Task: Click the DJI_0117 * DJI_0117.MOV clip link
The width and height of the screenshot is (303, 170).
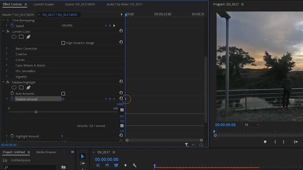Action: click(60, 15)
